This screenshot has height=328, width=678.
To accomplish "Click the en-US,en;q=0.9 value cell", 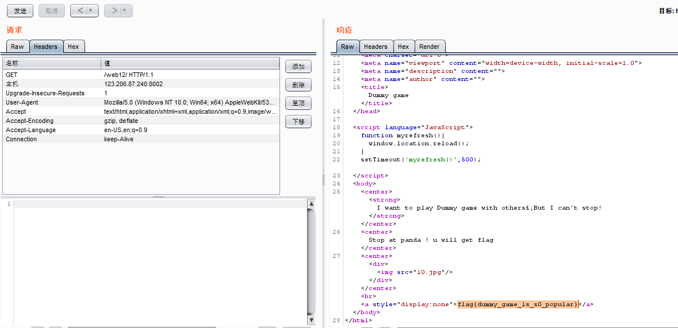I will tap(126, 130).
